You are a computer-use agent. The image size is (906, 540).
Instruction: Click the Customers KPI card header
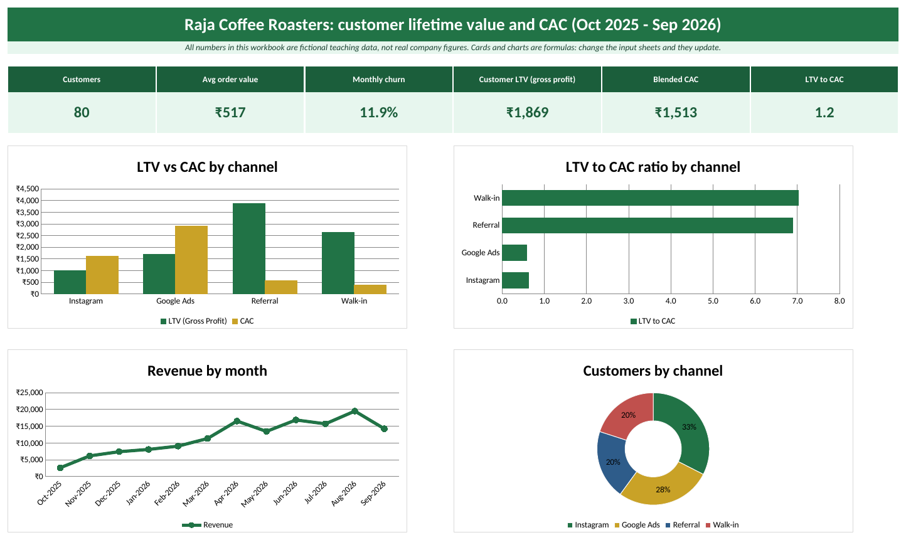(x=82, y=80)
